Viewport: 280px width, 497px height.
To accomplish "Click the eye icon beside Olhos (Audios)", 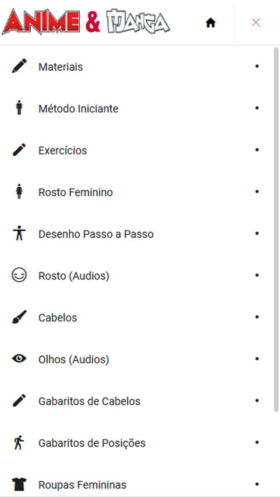I will (x=19, y=359).
